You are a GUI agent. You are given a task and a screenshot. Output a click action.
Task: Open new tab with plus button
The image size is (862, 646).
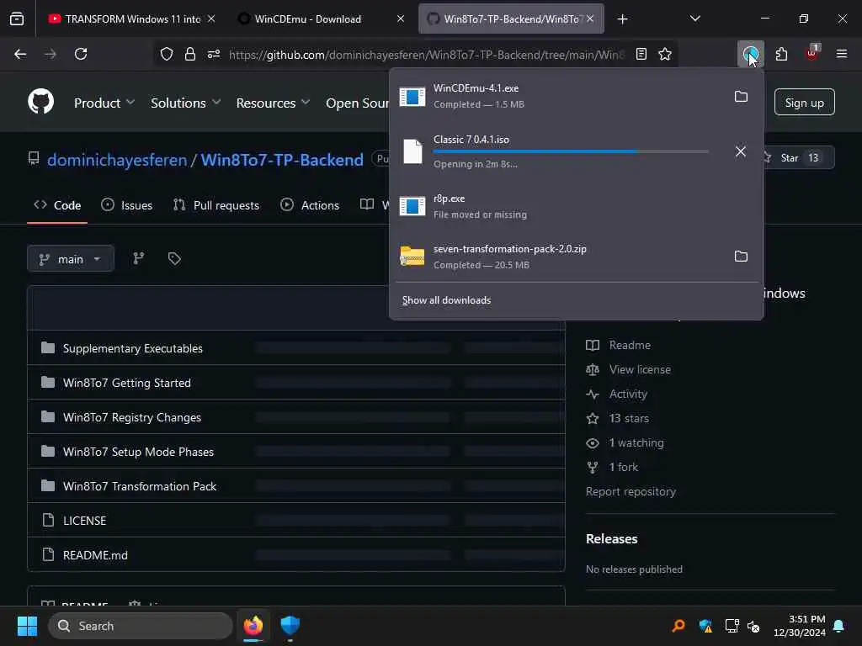[622, 19]
